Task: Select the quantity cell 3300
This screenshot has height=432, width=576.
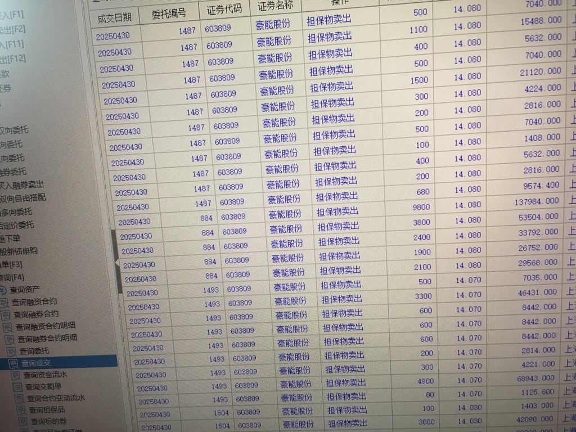Action: pyautogui.click(x=423, y=296)
